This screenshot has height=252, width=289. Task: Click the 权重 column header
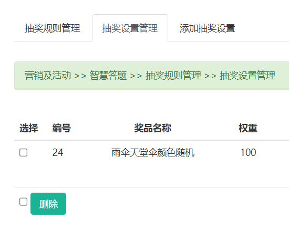tap(248, 128)
